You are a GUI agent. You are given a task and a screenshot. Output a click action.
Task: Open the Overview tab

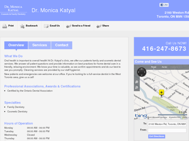(16, 45)
